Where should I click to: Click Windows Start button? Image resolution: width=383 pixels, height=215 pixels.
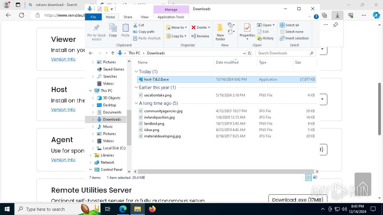(7, 209)
